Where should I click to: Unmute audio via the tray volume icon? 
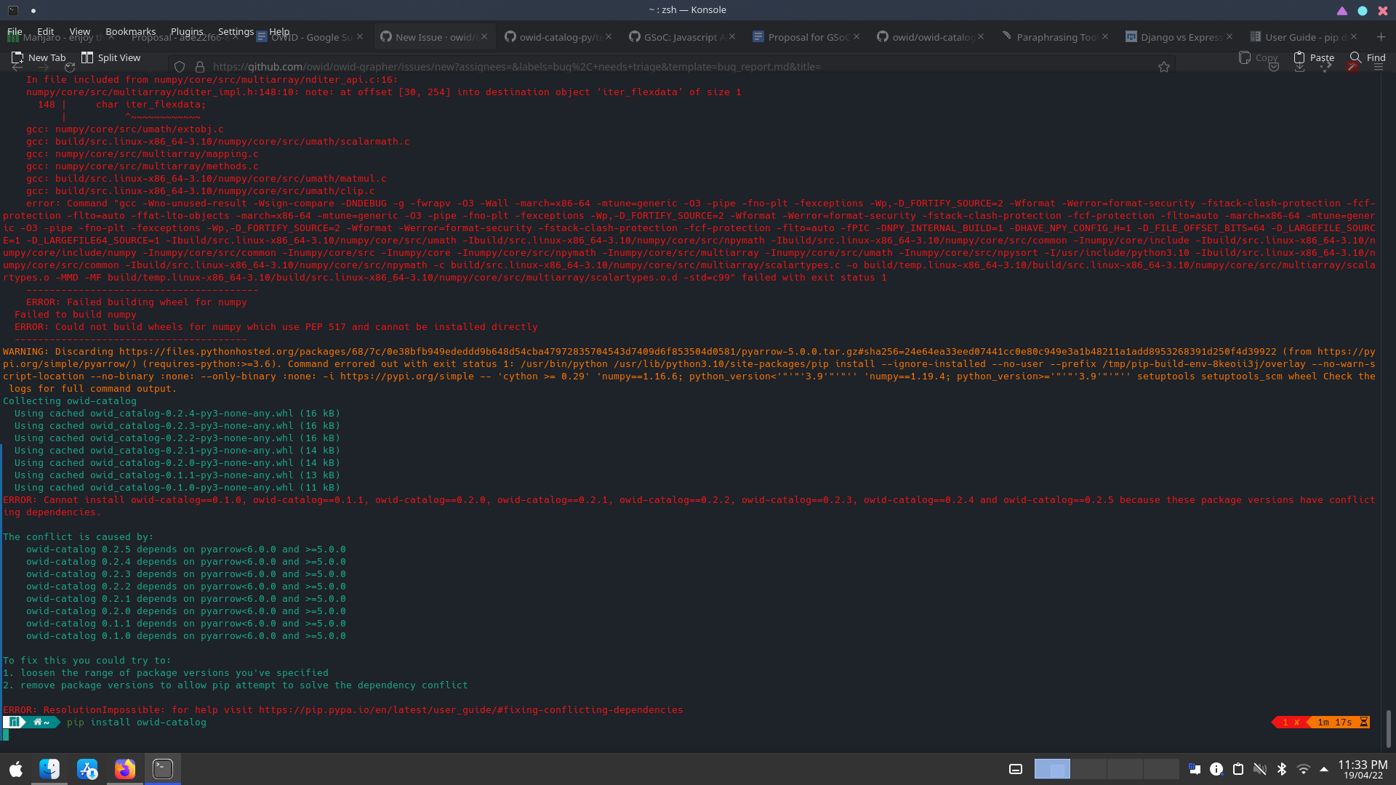1260,768
